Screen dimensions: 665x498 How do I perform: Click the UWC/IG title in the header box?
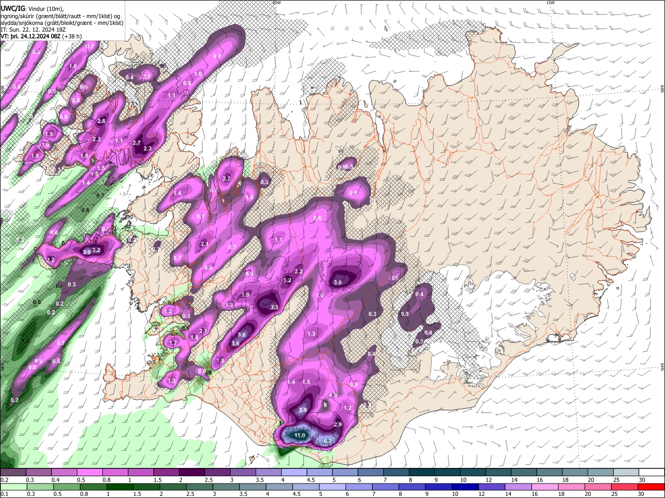point(12,8)
